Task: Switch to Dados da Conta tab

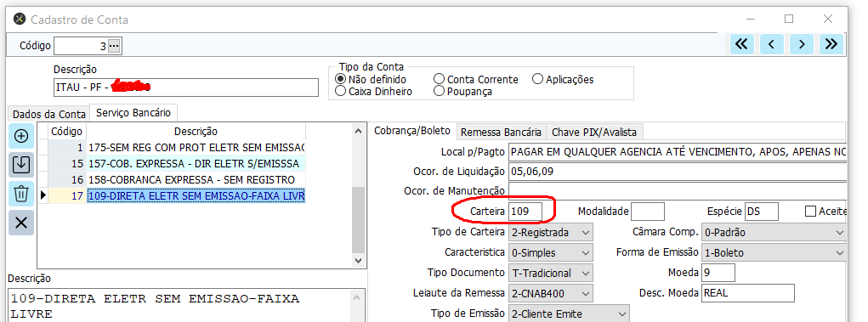Action: 49,115
